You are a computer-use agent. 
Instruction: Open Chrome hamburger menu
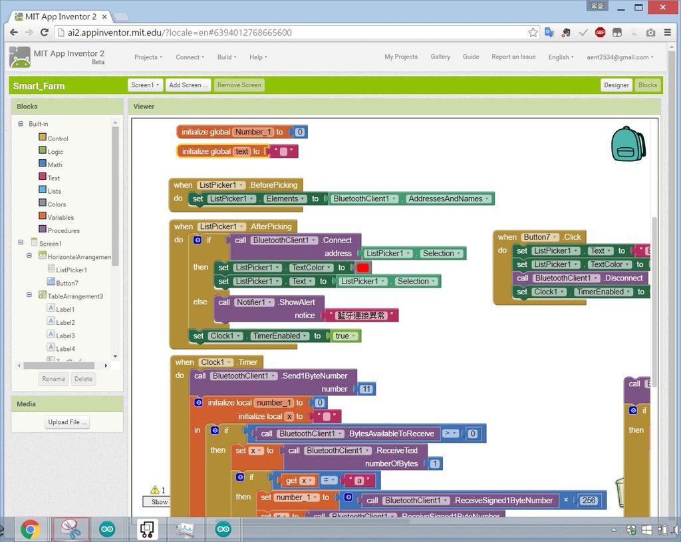coord(668,32)
